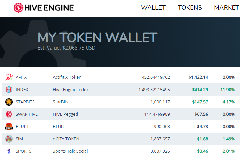Click the SPORTS token icon
240x157 pixels.
coord(9,151)
